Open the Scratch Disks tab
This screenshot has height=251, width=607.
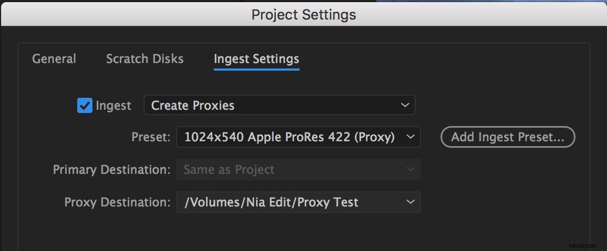click(x=145, y=59)
